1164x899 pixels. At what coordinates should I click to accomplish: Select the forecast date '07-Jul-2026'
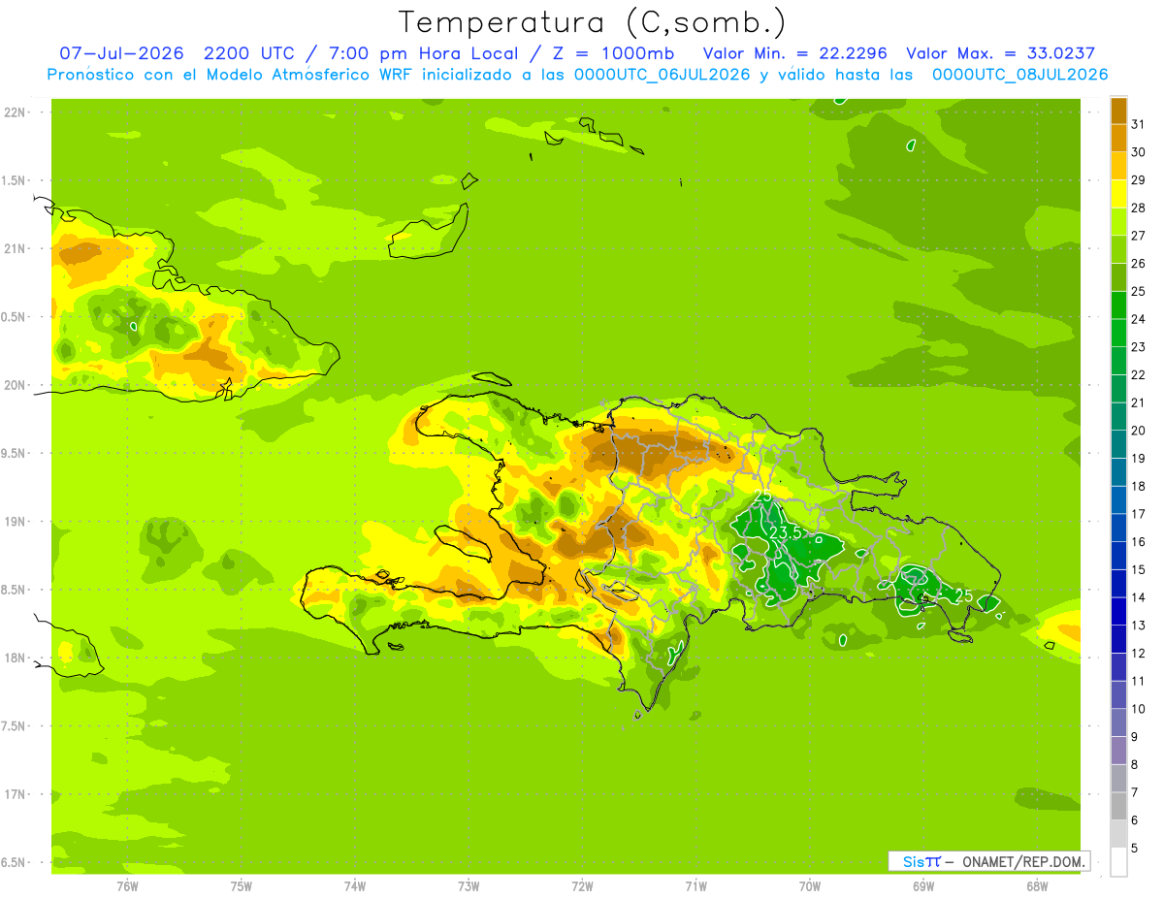[x=121, y=53]
